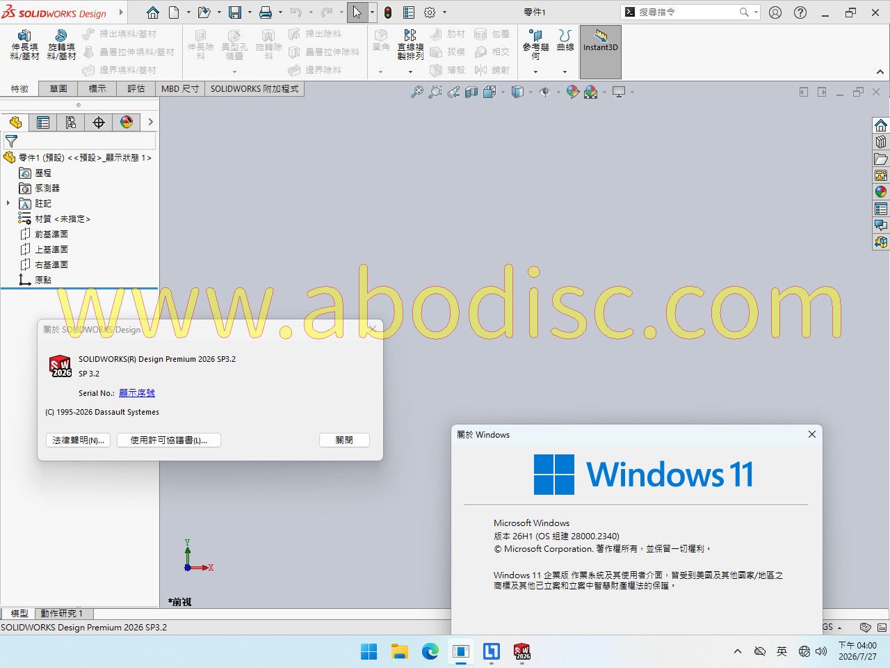
Task: Create a new document with the New icon
Action: [174, 13]
